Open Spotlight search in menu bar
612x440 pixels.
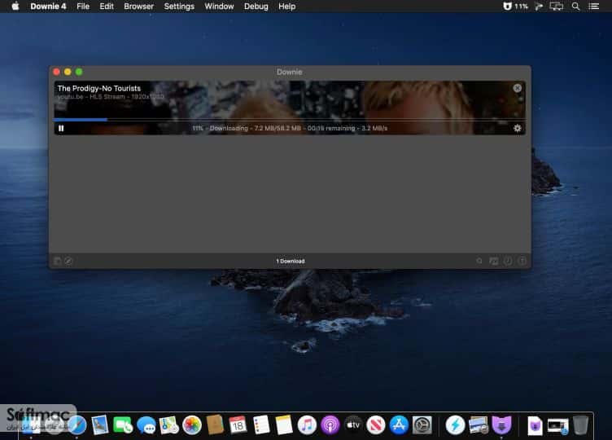point(575,7)
